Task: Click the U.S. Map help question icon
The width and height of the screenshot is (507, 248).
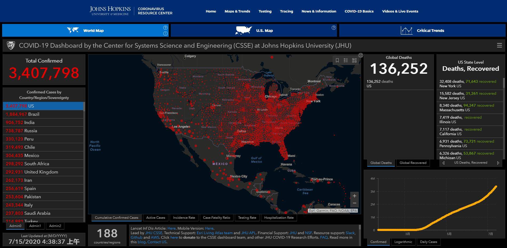Action: (334, 28)
